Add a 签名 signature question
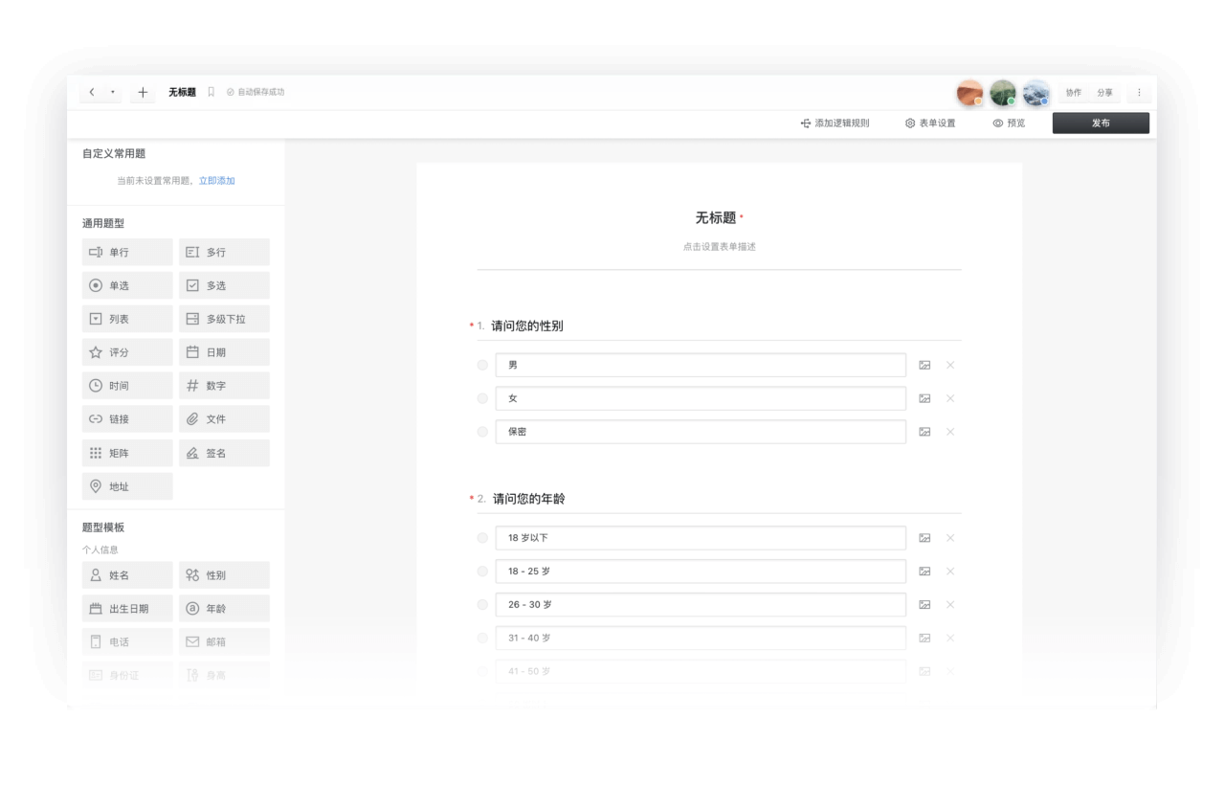Screen dimensions: 1225x785 (224, 454)
